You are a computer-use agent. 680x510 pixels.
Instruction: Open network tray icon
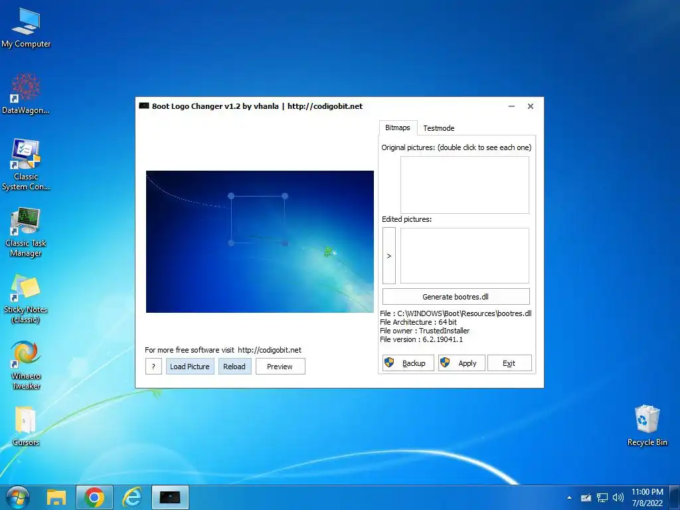click(x=602, y=497)
